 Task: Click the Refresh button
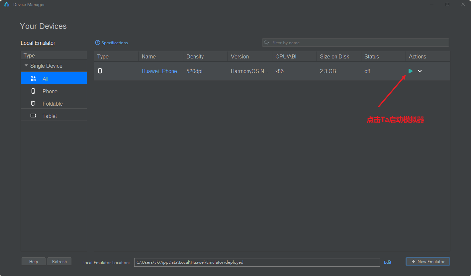point(59,262)
